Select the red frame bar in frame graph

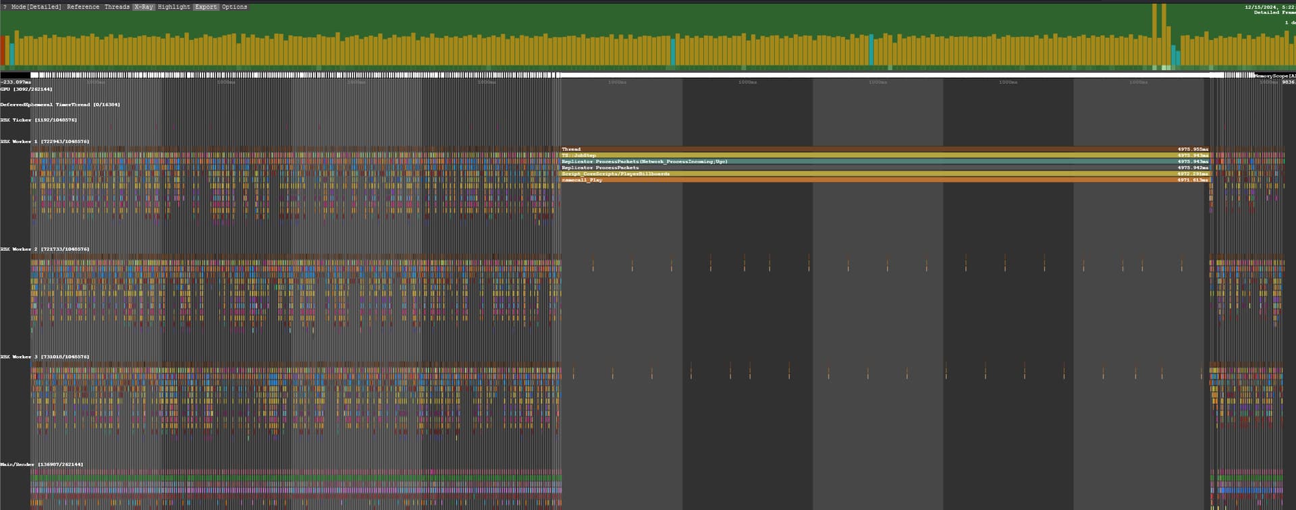[3, 51]
